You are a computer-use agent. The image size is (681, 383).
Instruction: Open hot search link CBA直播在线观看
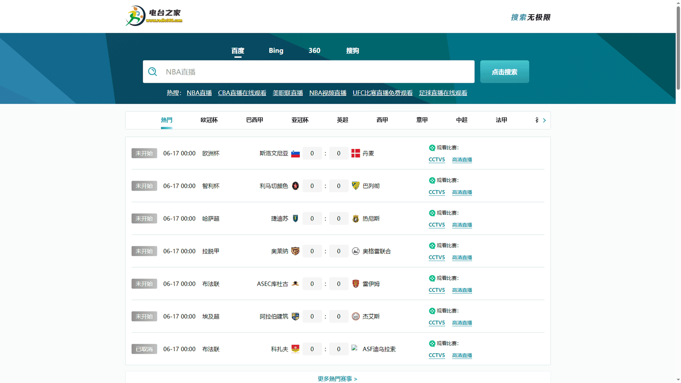click(242, 93)
